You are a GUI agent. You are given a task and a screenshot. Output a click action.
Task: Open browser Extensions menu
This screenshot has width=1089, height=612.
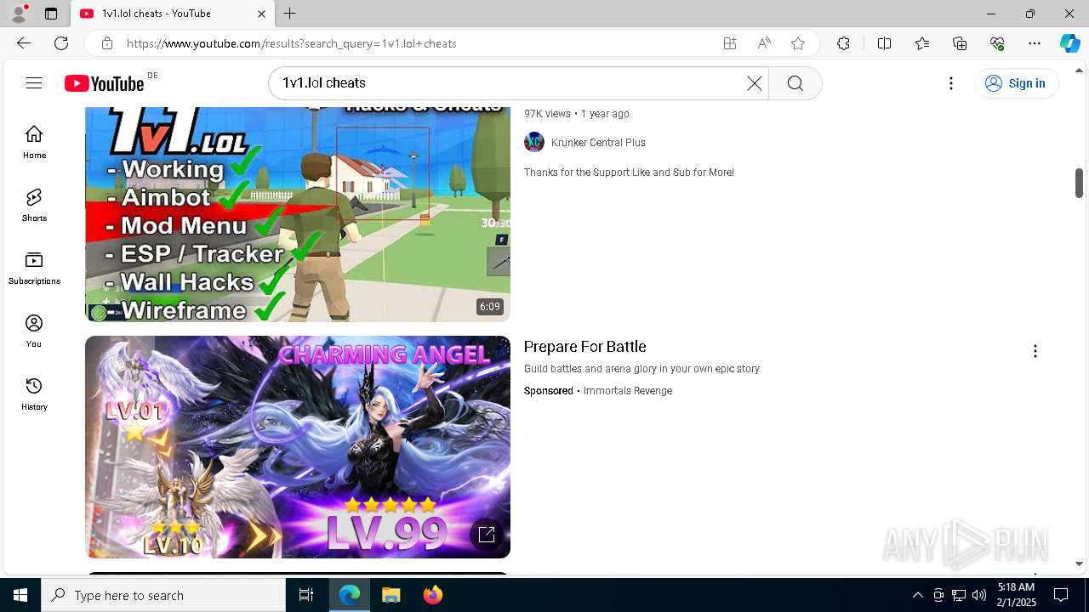point(843,43)
